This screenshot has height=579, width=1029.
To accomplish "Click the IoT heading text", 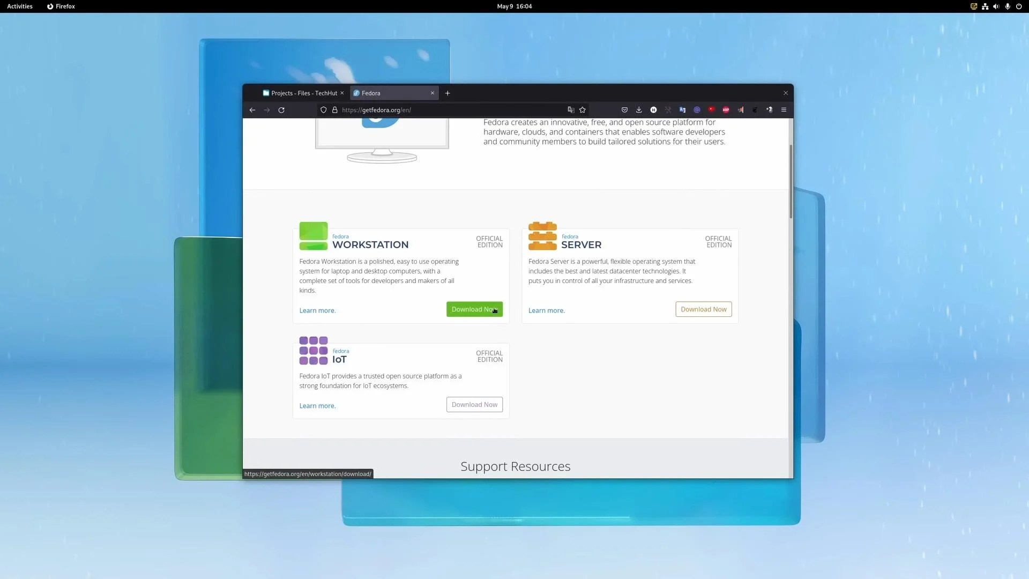I will pos(339,360).
